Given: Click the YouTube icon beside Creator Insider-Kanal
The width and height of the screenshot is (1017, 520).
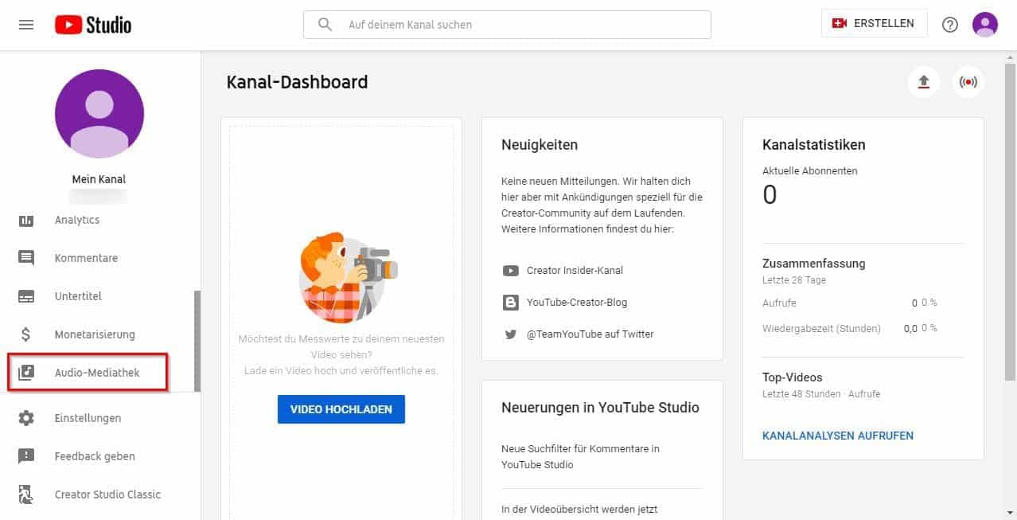Looking at the screenshot, I should pyautogui.click(x=511, y=271).
